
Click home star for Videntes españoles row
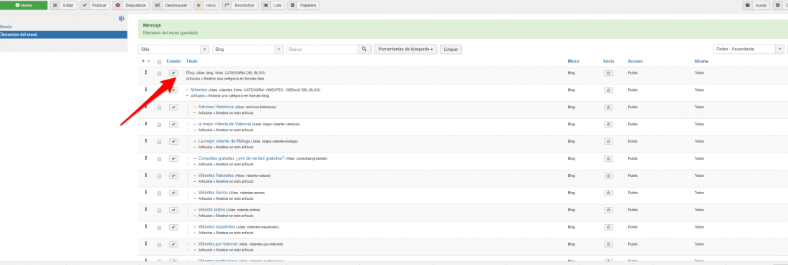click(x=609, y=227)
